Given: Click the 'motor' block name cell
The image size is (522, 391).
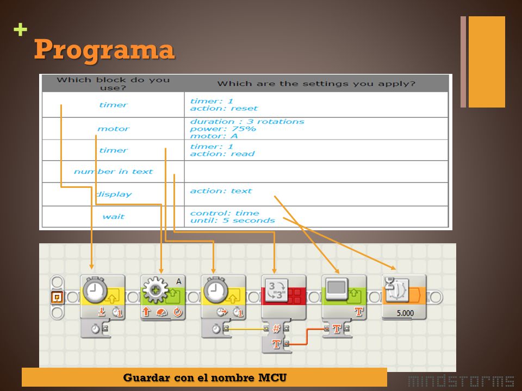Looking at the screenshot, I should click(x=113, y=129).
